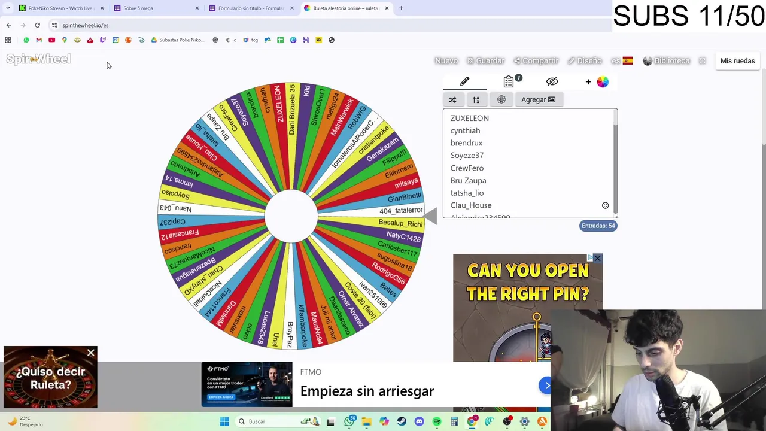This screenshot has height=431, width=766.
Task: Click Nuevo in the top menu
Action: coord(446,61)
